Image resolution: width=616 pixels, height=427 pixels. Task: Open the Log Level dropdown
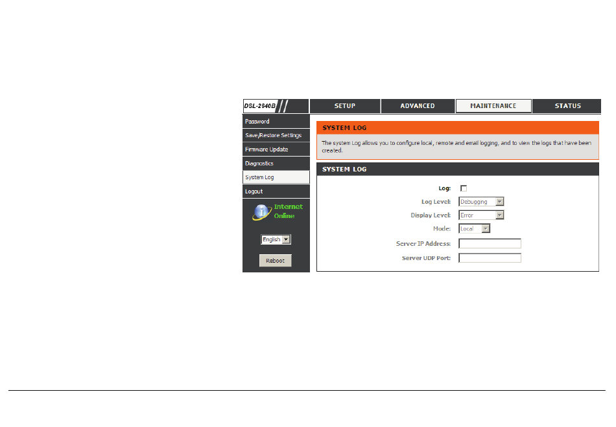tap(481, 202)
